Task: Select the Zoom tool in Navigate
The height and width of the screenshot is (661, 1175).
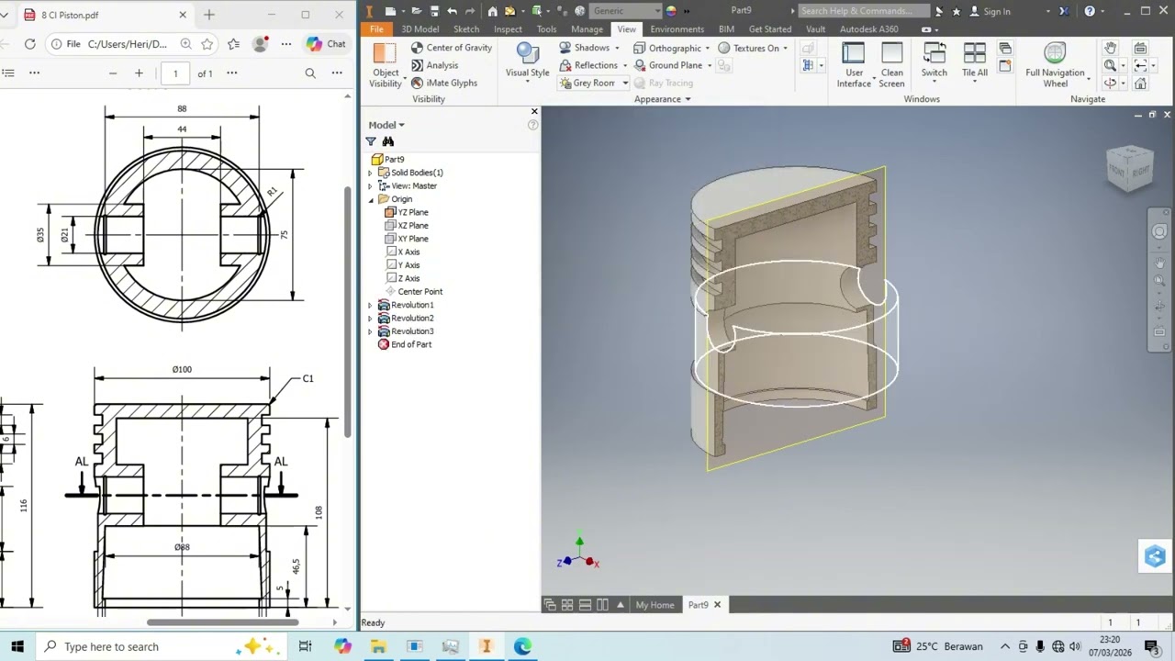Action: click(1110, 65)
